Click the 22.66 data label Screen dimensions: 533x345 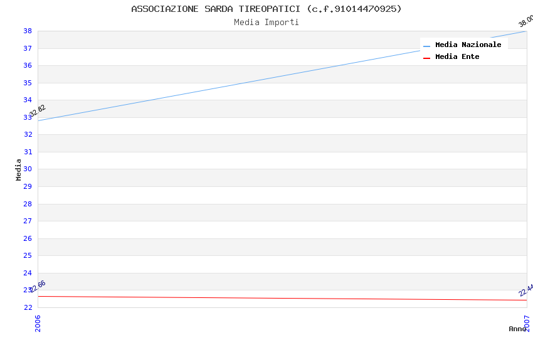click(x=38, y=286)
